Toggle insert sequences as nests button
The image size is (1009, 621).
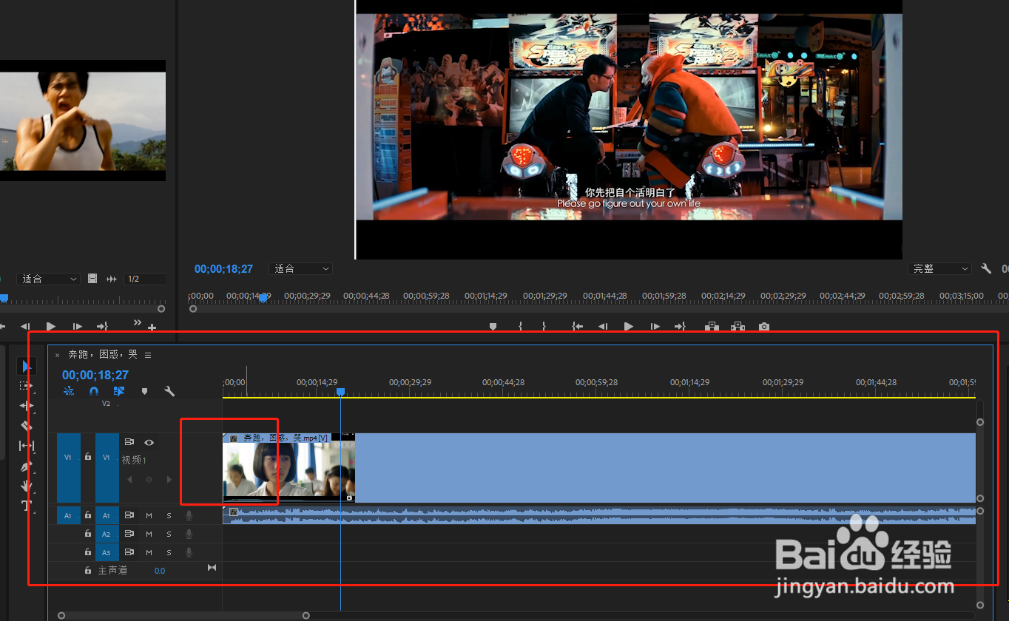tap(69, 392)
